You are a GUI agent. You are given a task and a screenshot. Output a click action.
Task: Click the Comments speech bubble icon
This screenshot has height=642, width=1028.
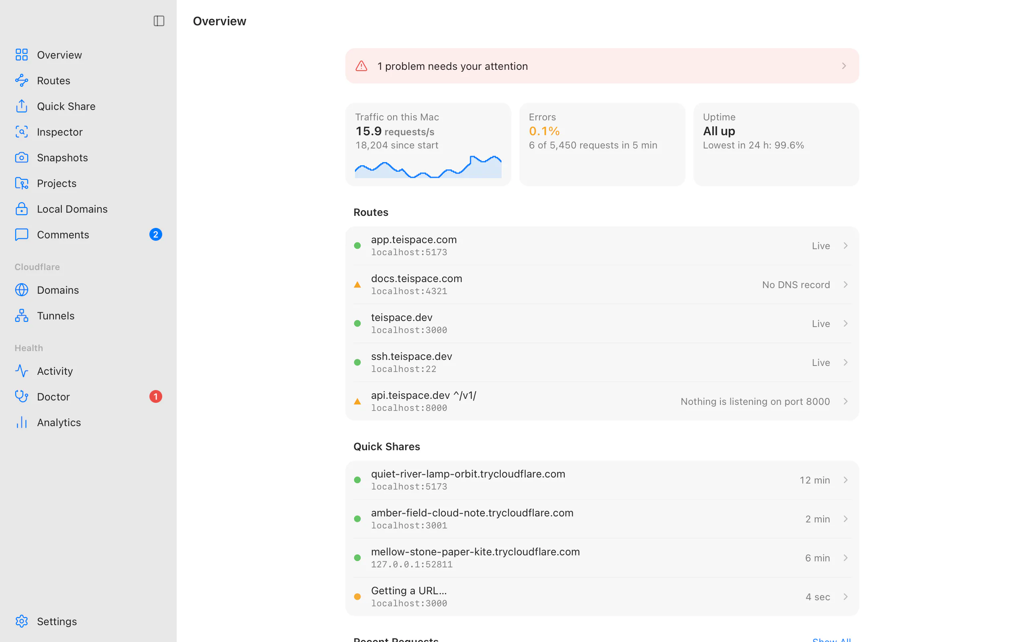click(x=22, y=234)
